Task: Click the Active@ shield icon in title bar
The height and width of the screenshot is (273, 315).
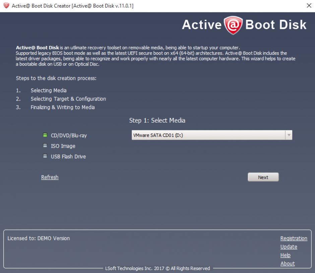Action: 6,6
